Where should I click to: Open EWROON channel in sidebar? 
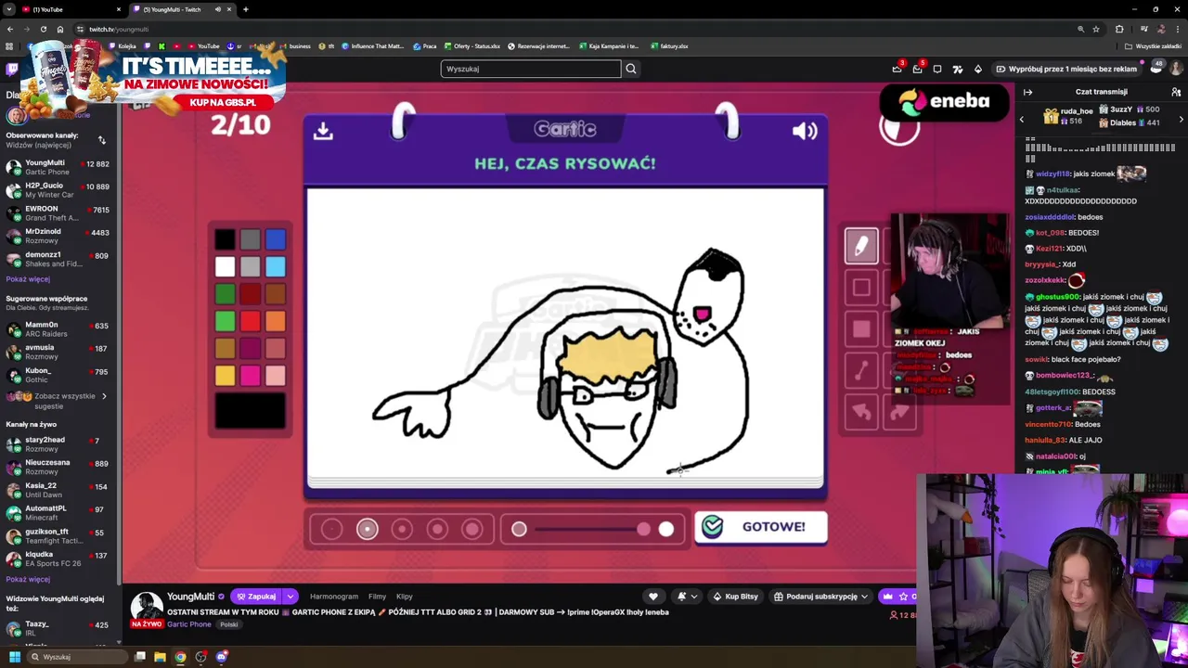tap(59, 213)
